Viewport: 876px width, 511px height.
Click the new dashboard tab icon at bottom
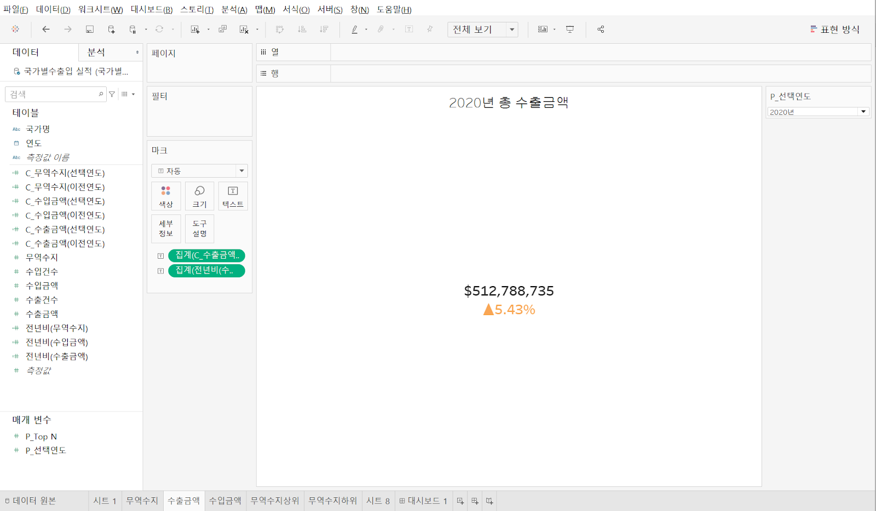point(475,501)
